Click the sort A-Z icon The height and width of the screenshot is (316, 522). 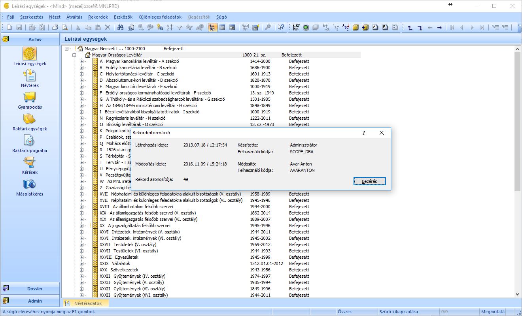point(170,28)
